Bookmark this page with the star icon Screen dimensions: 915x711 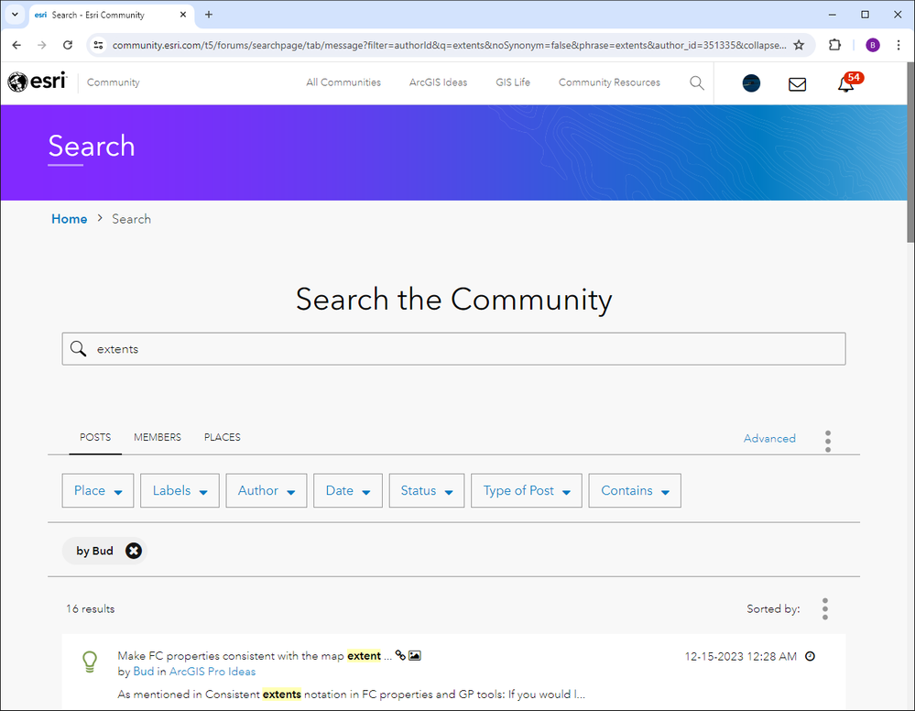(799, 45)
